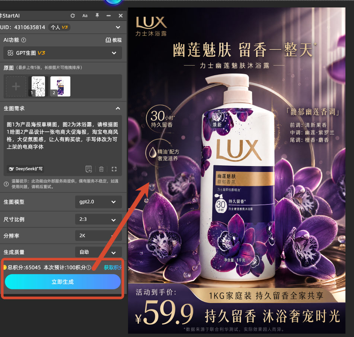Click the prompt template icon

point(89,169)
